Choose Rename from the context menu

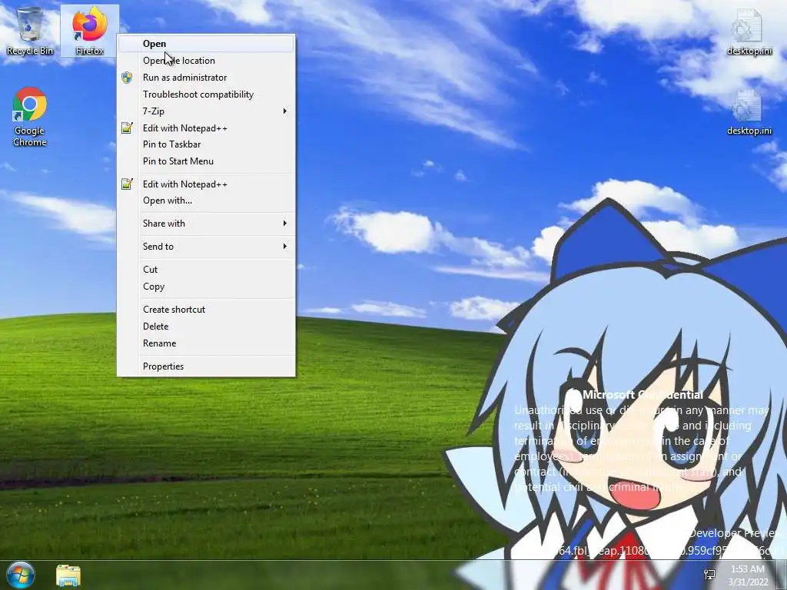(206, 343)
